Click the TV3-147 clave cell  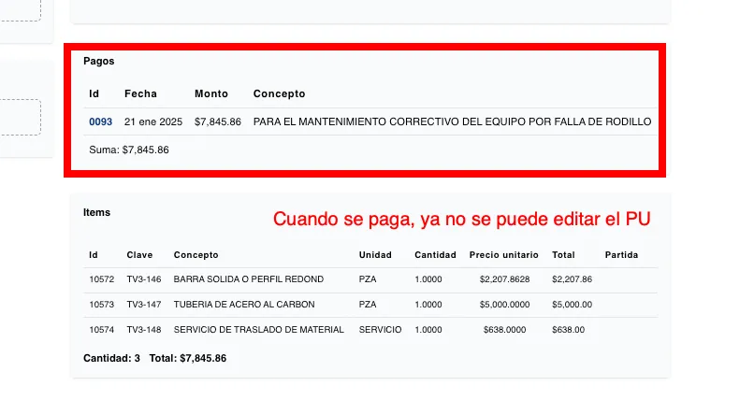pyautogui.click(x=144, y=305)
